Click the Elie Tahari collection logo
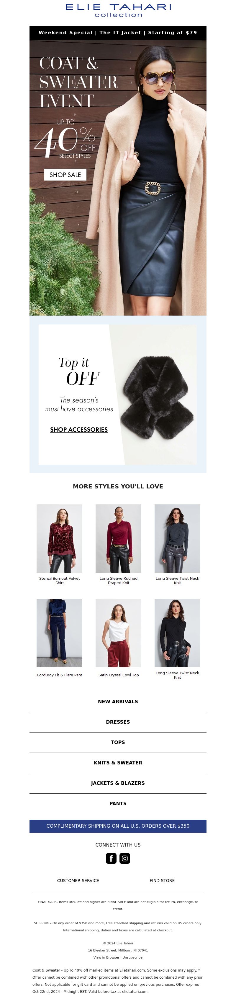 (x=118, y=11)
